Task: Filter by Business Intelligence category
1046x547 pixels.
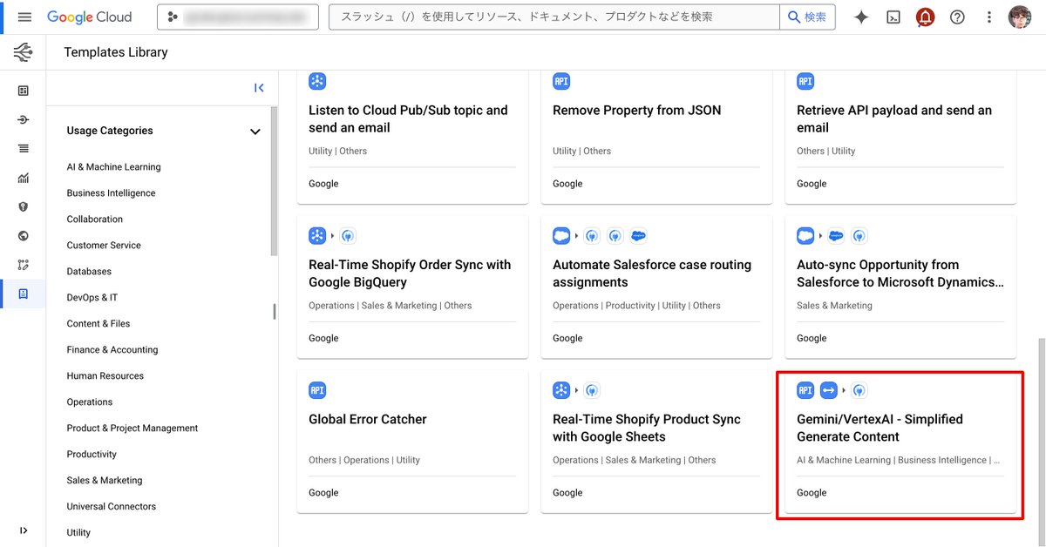Action: 111,193
